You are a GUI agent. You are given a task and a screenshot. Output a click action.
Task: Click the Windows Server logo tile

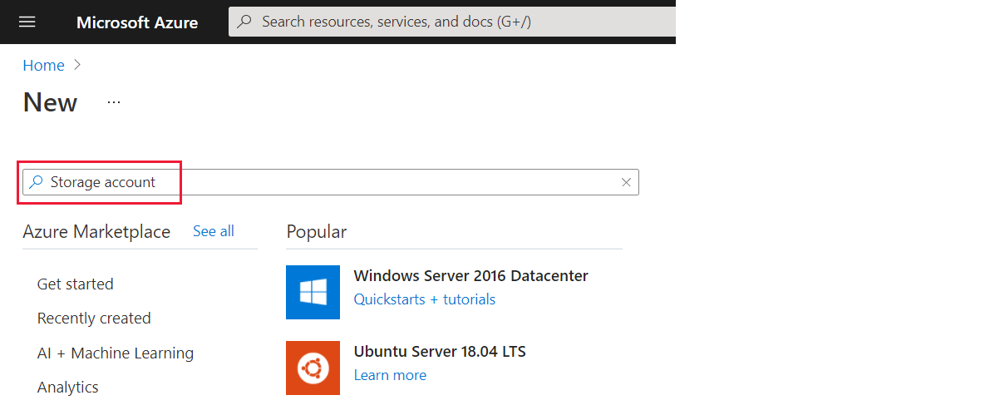(x=313, y=292)
